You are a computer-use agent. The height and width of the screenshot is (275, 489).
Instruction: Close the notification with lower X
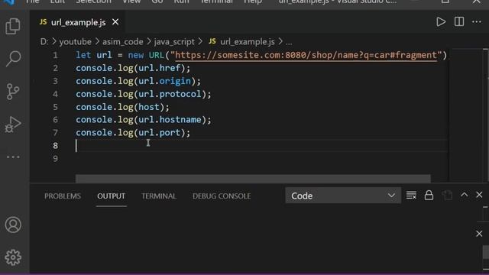[479, 234]
